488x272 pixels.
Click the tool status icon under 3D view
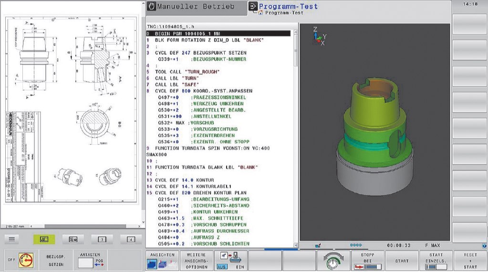(x=317, y=245)
